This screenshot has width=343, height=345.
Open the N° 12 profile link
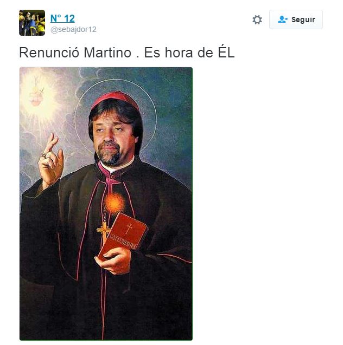point(62,18)
